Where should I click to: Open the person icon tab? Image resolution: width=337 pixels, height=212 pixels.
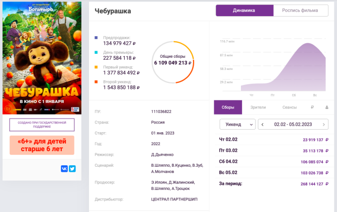pos(326,108)
